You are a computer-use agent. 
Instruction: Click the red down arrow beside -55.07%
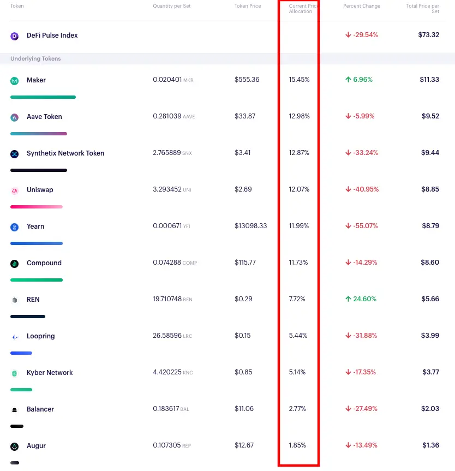pos(348,225)
